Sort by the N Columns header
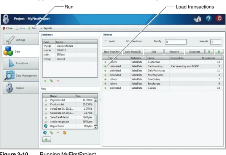The image size is (226, 155). [x=211, y=58]
